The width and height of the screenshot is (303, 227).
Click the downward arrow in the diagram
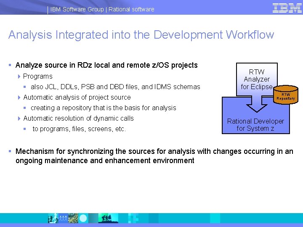[257, 104]
